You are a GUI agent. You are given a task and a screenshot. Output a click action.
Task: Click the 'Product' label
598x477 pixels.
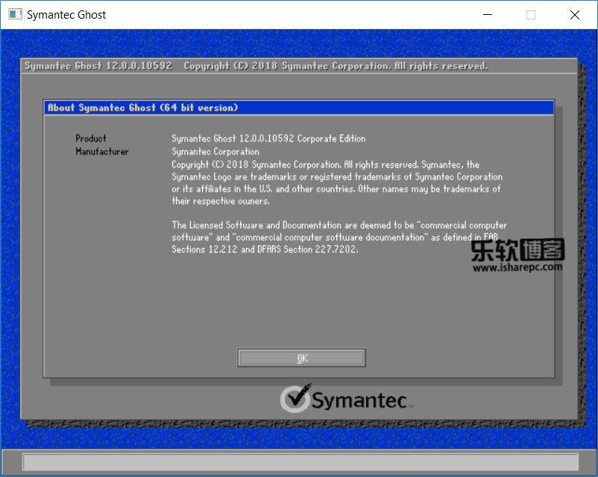tap(91, 139)
